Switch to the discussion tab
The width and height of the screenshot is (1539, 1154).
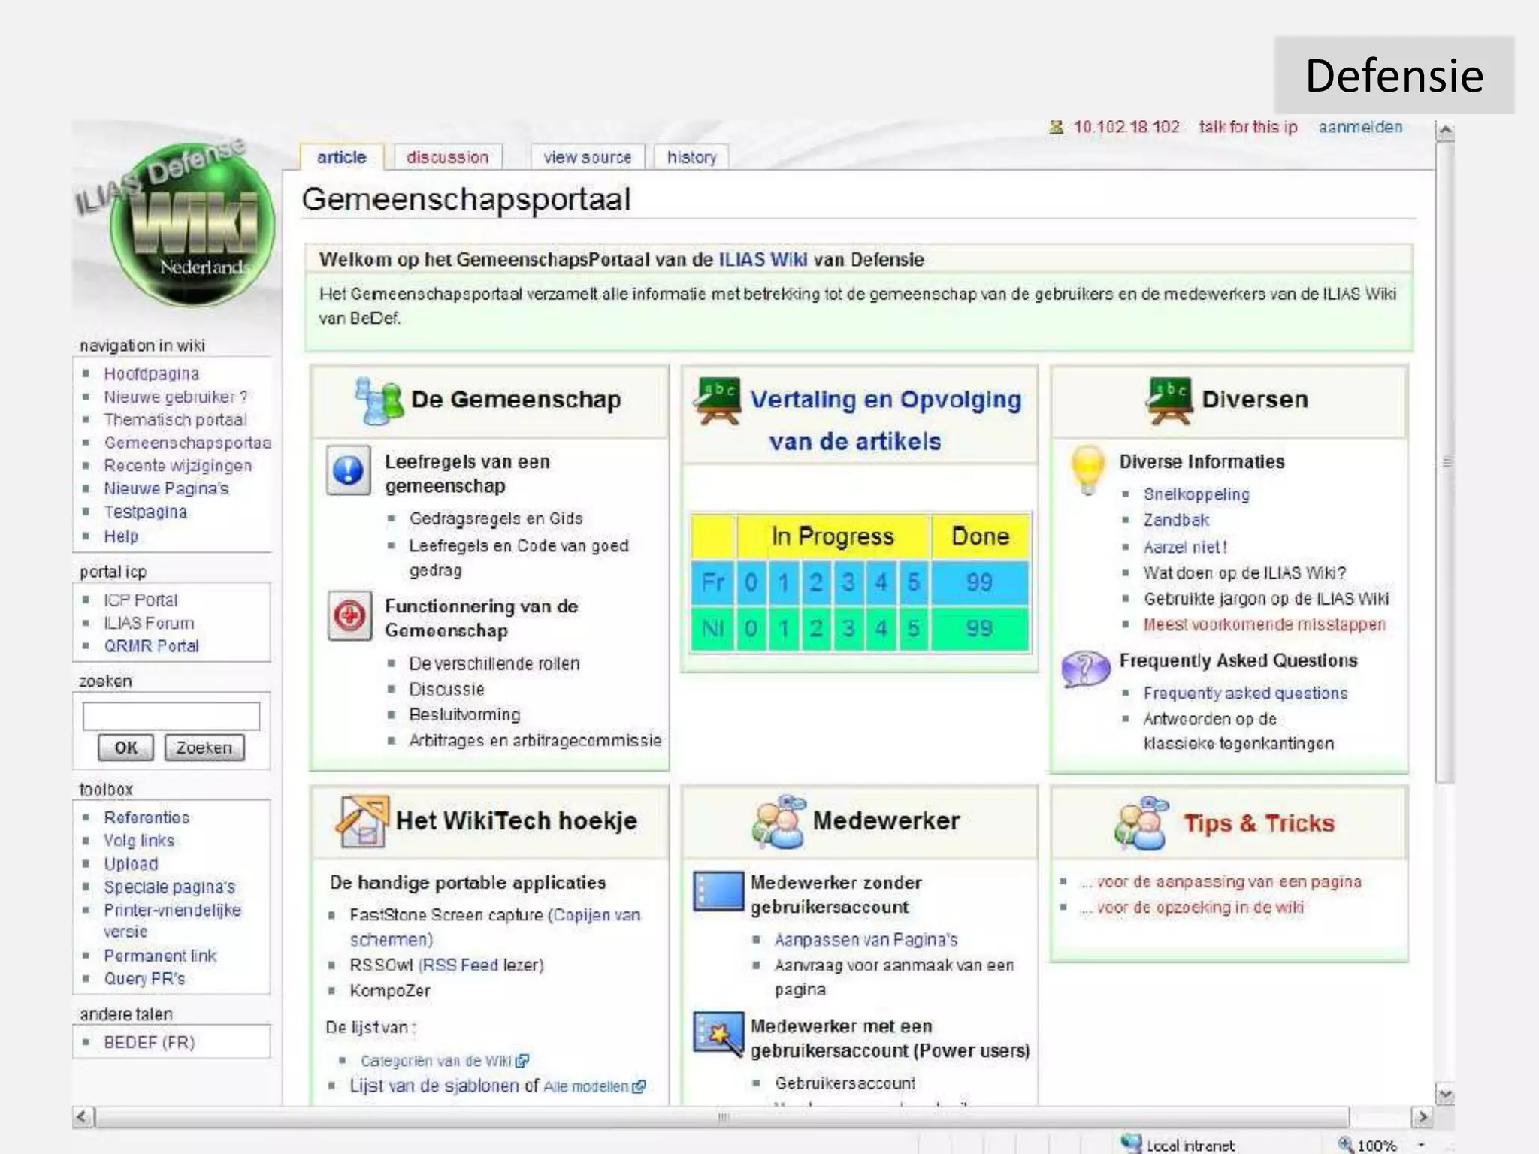pos(447,157)
